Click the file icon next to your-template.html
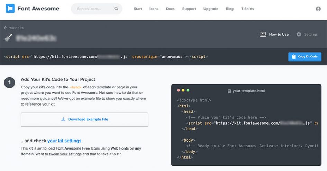This screenshot has height=171, width=327. 229,91
